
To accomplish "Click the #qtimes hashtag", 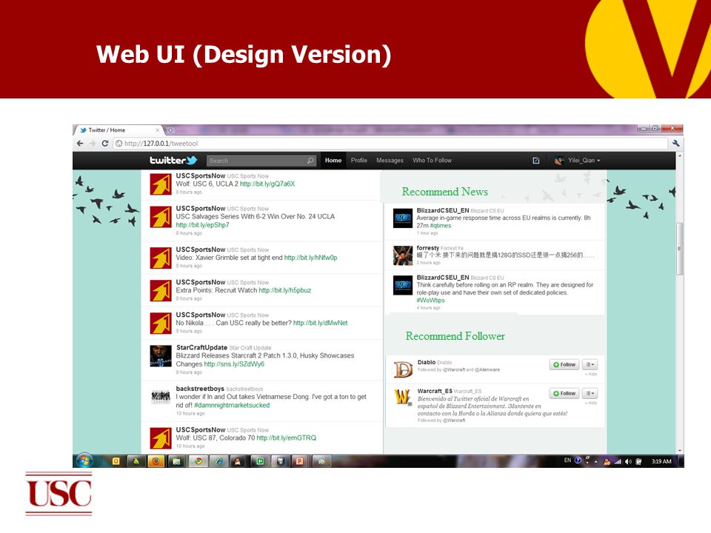I will (441, 226).
